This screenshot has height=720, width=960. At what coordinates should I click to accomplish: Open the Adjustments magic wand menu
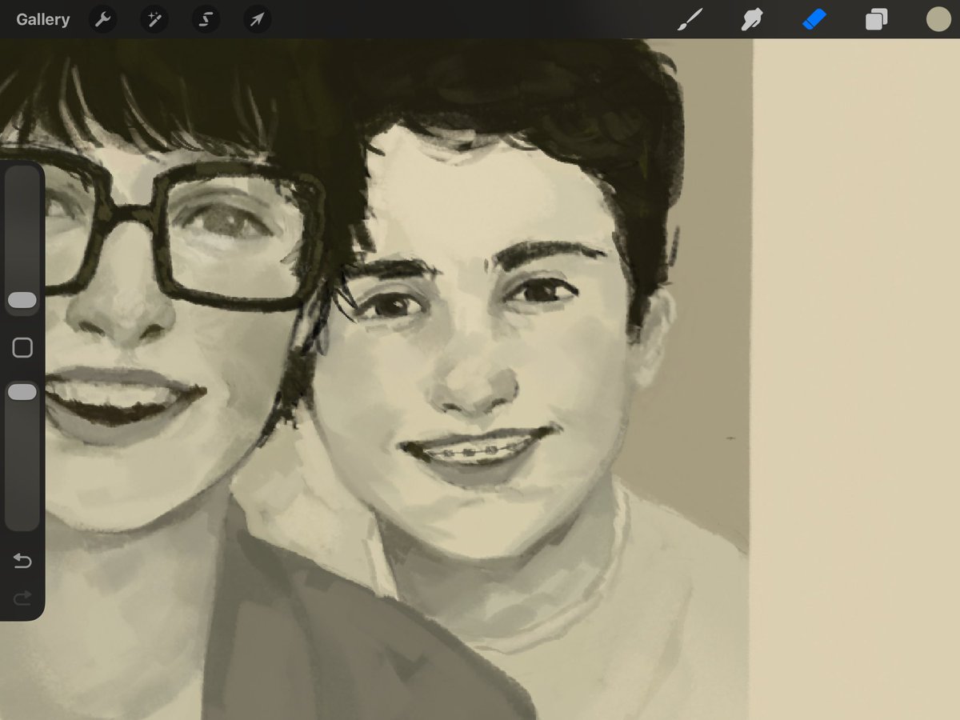(x=154, y=19)
